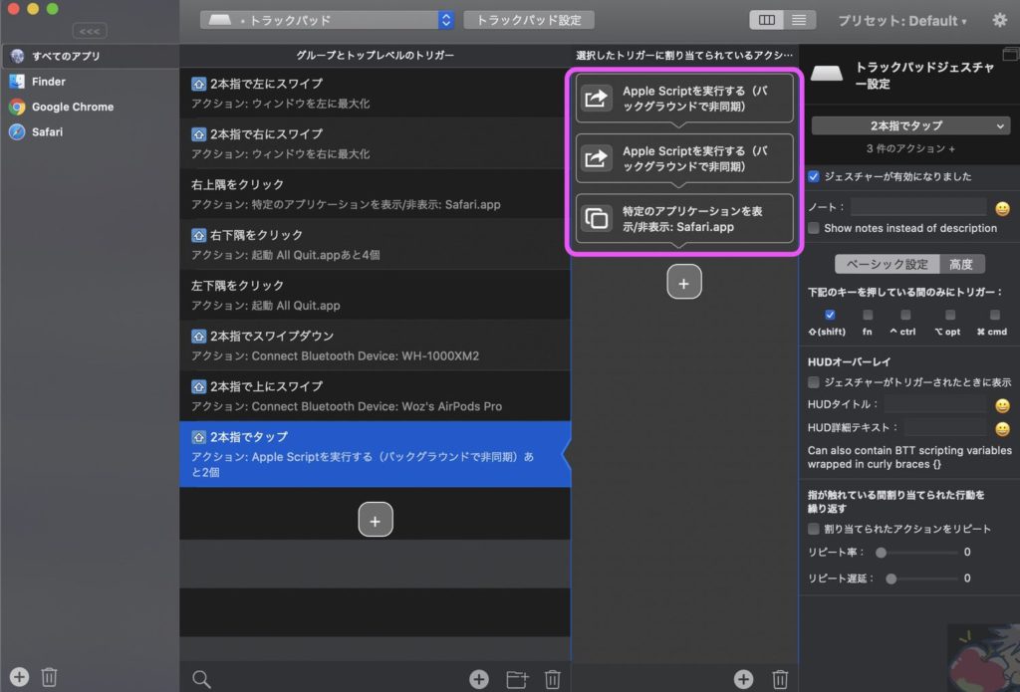Open the 2本指でタップ gesture dropdown
The height and width of the screenshot is (692, 1020).
pyautogui.click(x=907, y=124)
